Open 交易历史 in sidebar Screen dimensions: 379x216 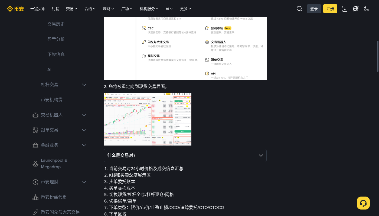coord(56,24)
